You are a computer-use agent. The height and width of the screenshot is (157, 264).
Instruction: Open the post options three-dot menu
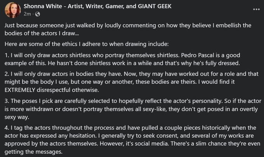tap(256, 9)
